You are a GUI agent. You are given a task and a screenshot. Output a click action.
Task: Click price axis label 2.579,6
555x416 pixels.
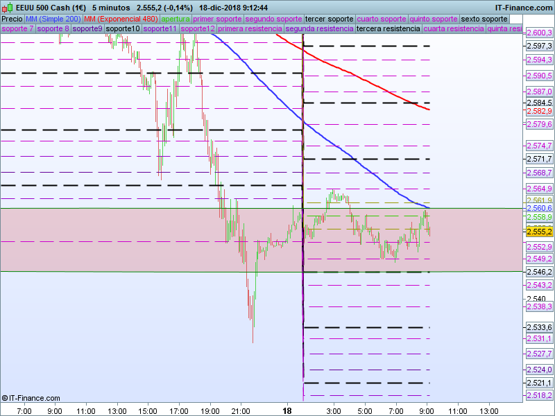pos(539,124)
